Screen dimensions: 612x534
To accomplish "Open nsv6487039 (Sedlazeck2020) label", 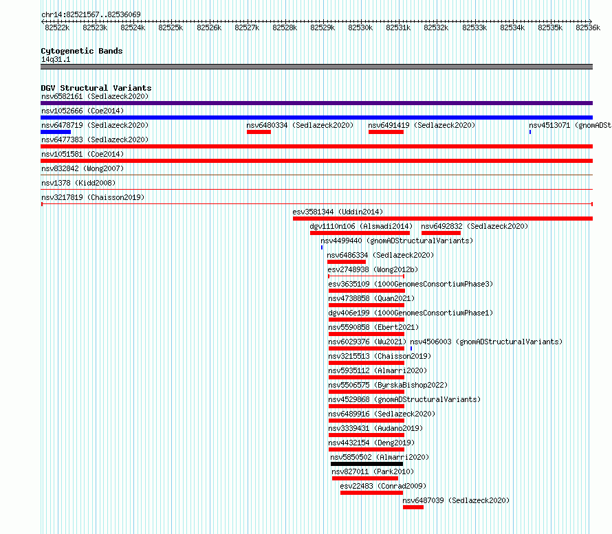I will pyautogui.click(x=456, y=500).
